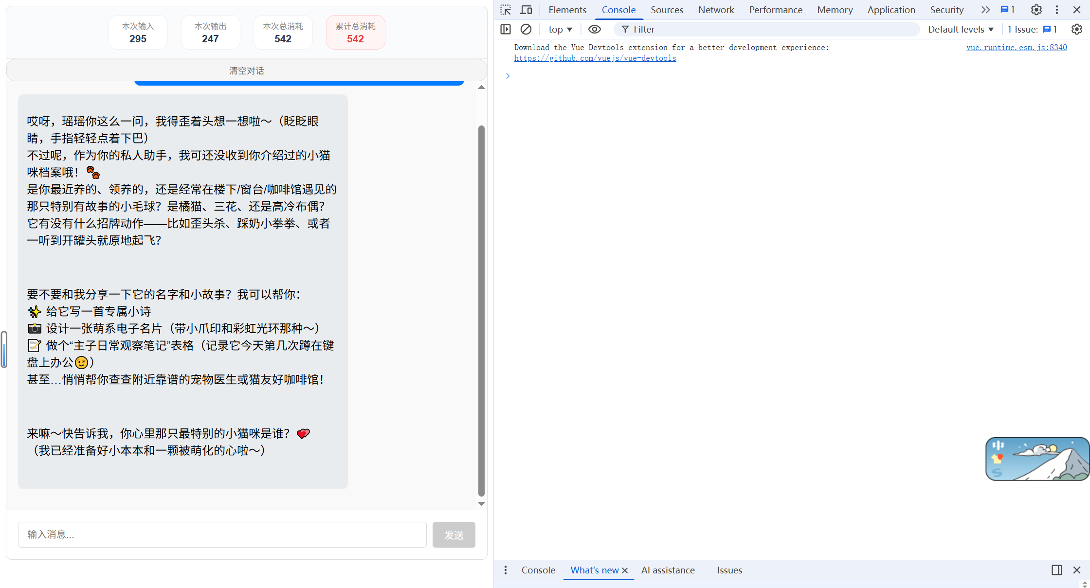Open the Application tab
Image resolution: width=1090 pixels, height=588 pixels.
tap(891, 10)
